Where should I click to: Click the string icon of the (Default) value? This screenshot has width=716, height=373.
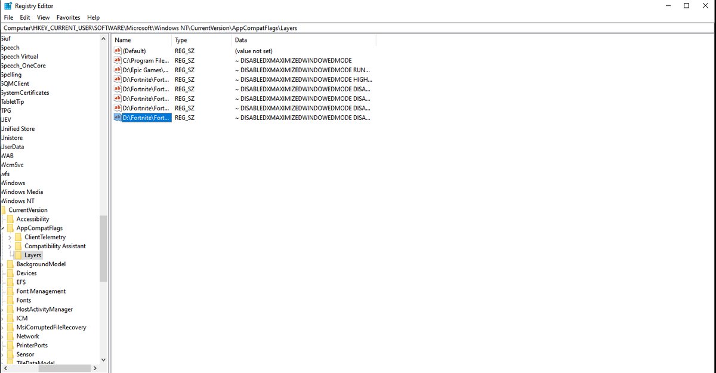click(118, 51)
